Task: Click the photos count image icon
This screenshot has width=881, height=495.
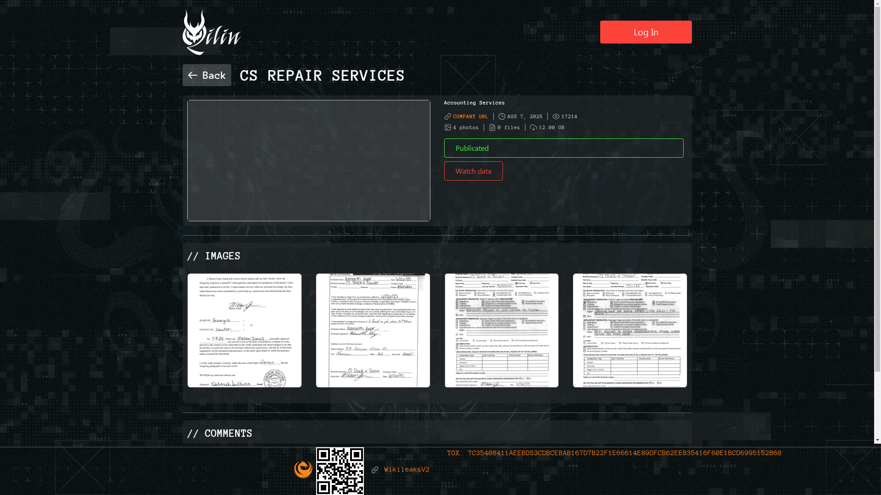Action: [448, 127]
